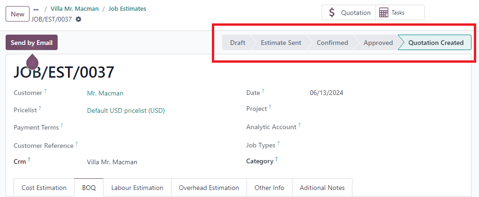The image size is (479, 197).
Task: Switch to the Cost Estimation tab
Action: 44,188
